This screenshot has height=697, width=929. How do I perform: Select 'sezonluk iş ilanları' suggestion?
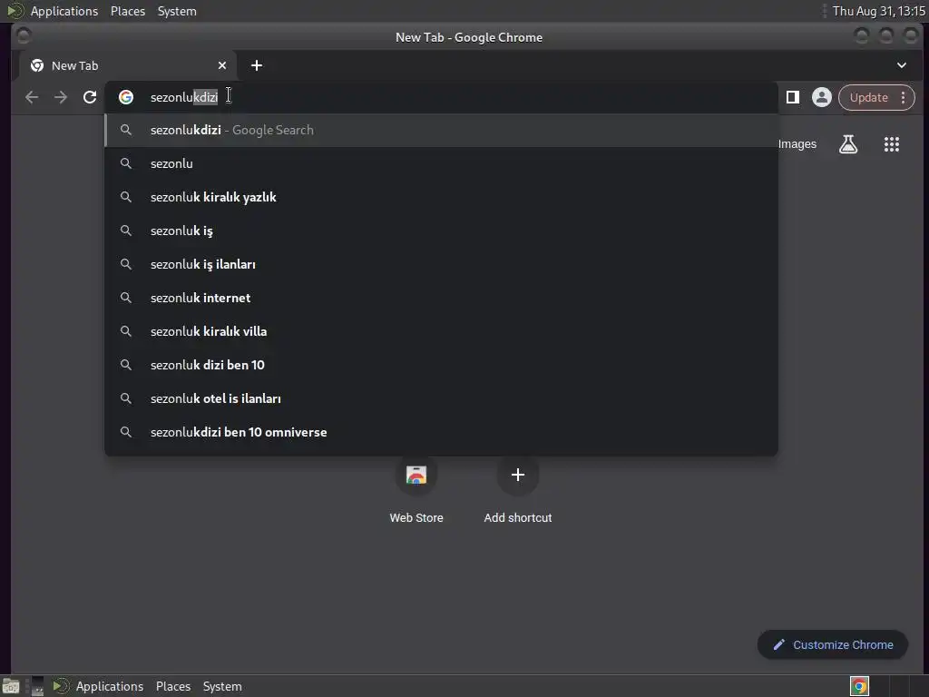(441, 264)
